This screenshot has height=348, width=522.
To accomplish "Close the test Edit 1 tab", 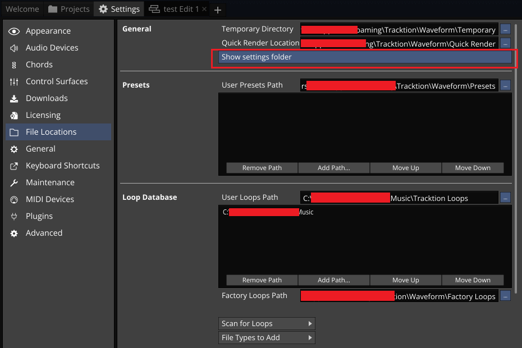I will (204, 9).
